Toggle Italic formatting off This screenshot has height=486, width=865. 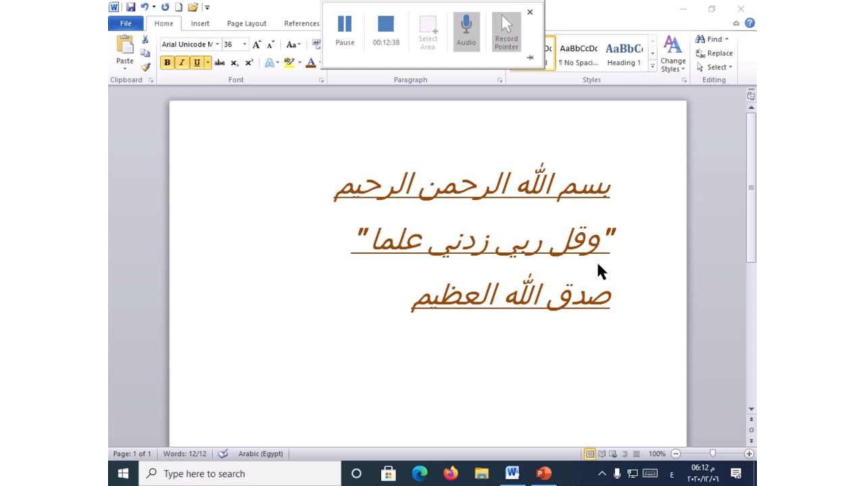182,63
